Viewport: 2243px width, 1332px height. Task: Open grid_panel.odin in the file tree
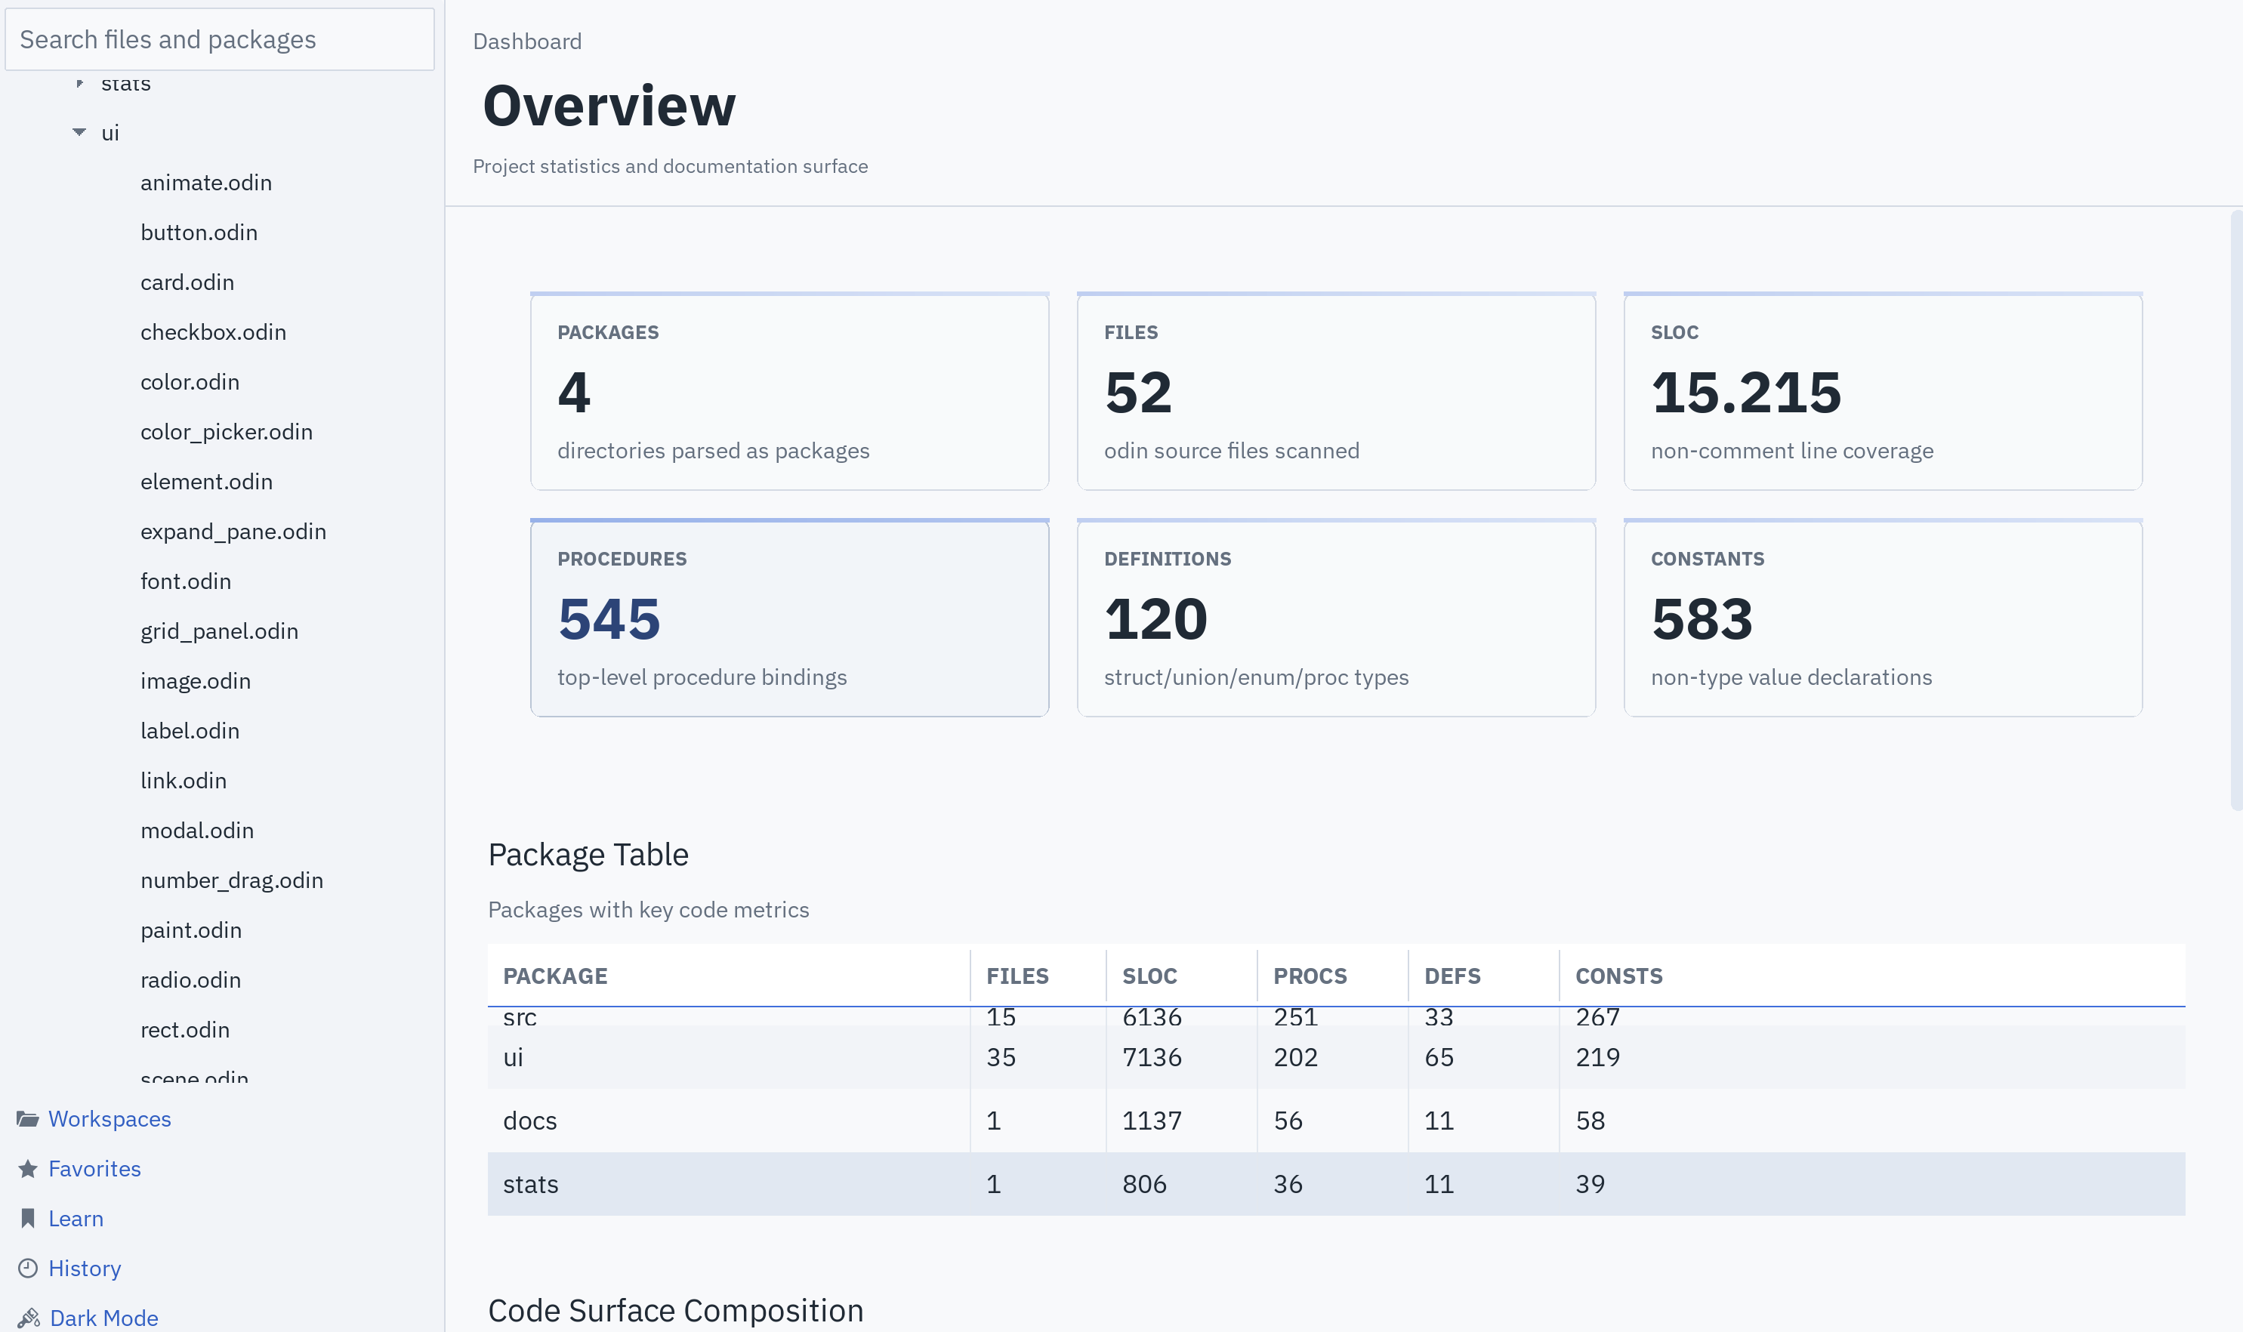(x=219, y=631)
